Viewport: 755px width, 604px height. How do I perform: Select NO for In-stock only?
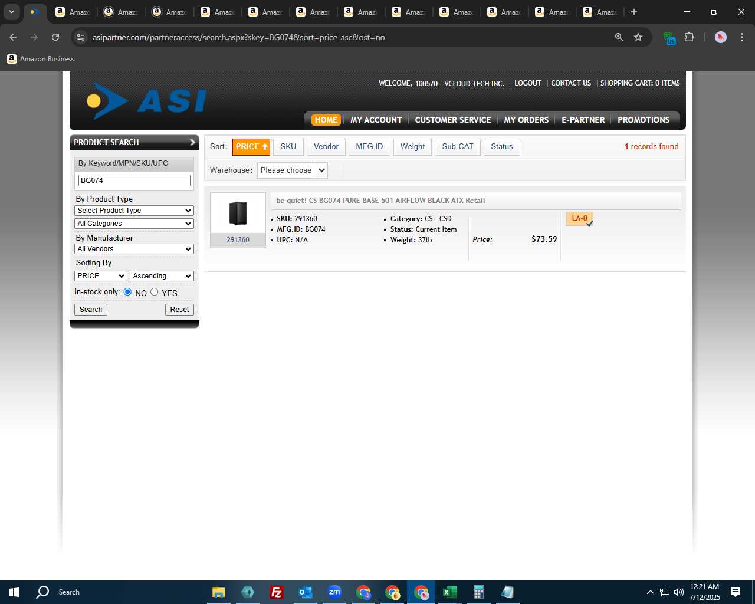point(127,292)
